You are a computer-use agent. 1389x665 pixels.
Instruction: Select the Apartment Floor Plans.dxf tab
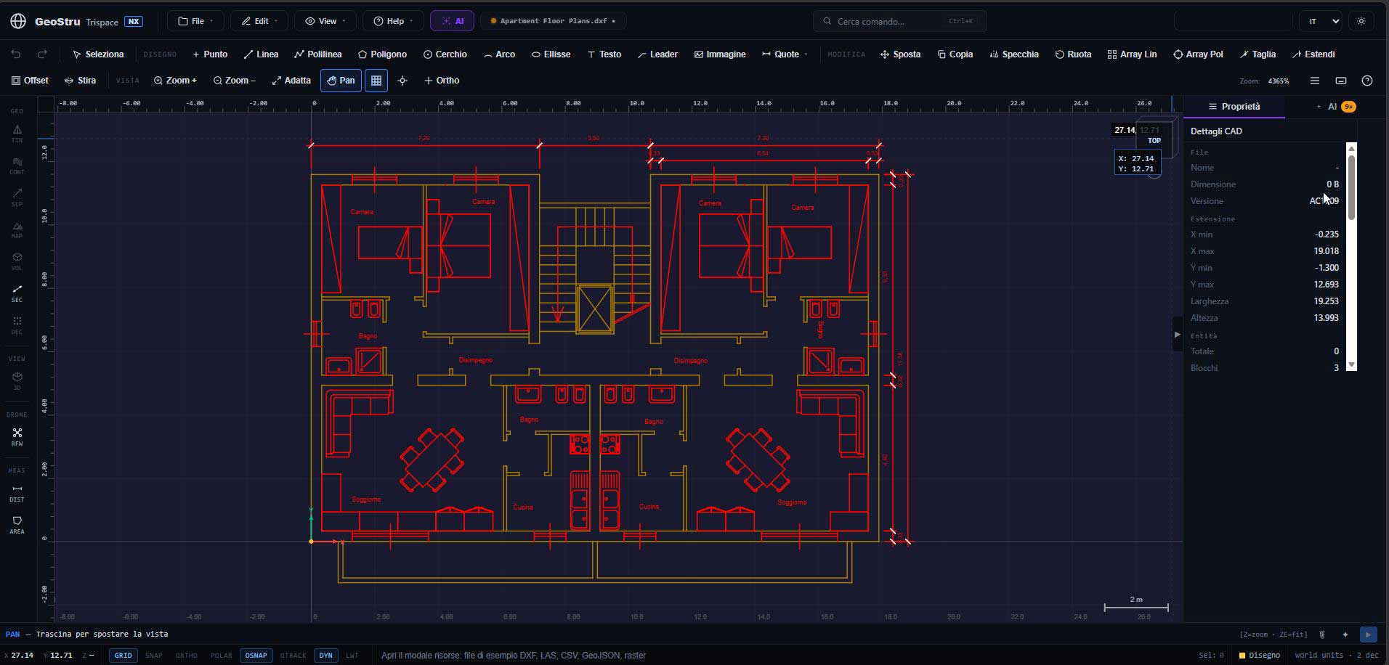coord(554,21)
